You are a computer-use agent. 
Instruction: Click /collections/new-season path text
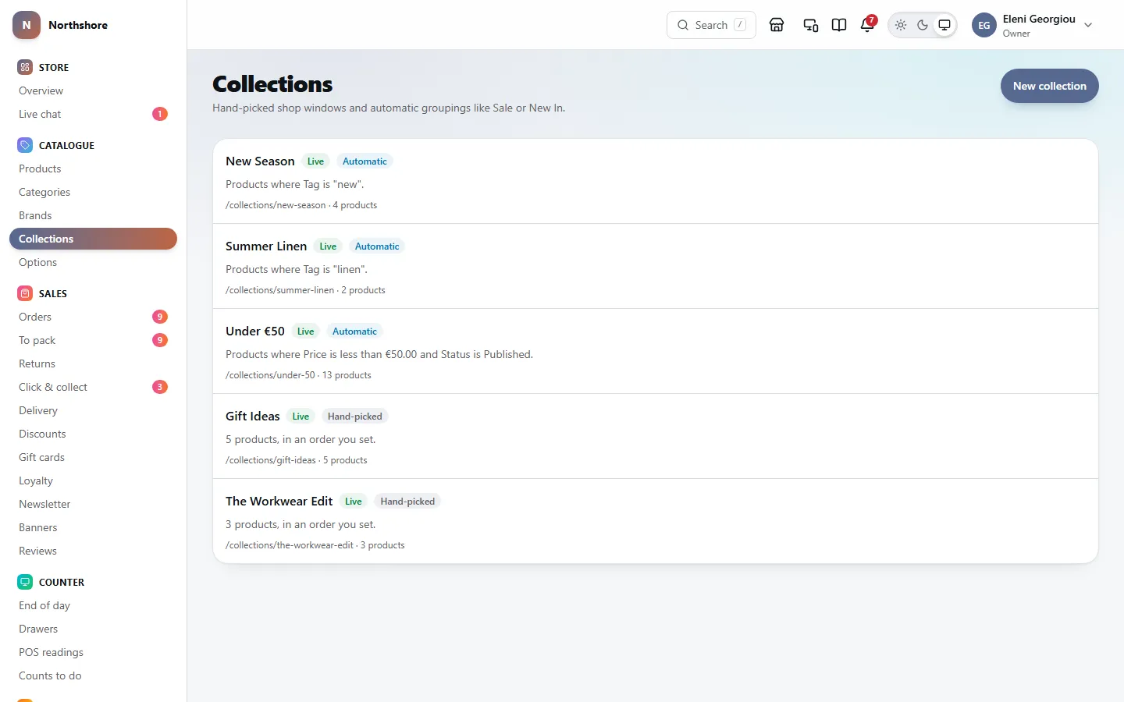[276, 205]
